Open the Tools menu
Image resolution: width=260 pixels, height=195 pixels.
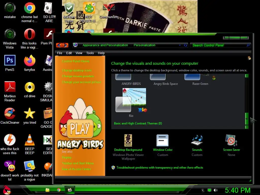pyautogui.click(x=90, y=53)
